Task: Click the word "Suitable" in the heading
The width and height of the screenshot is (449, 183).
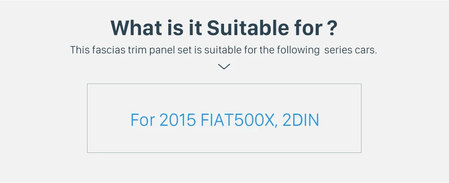Action: click(x=248, y=28)
